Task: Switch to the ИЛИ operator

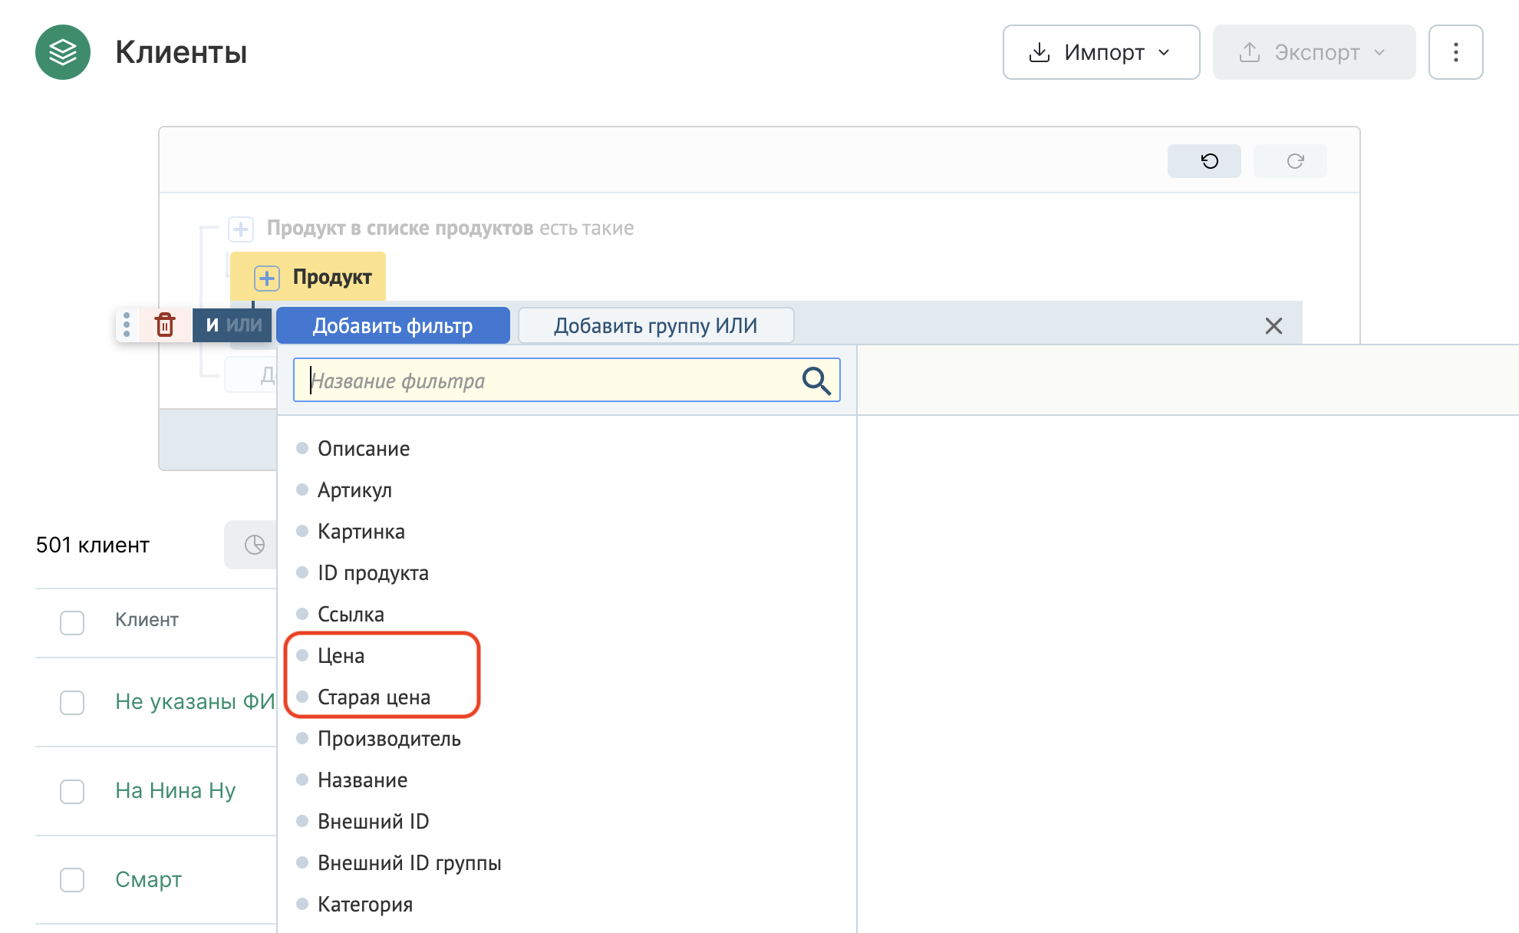Action: (244, 325)
